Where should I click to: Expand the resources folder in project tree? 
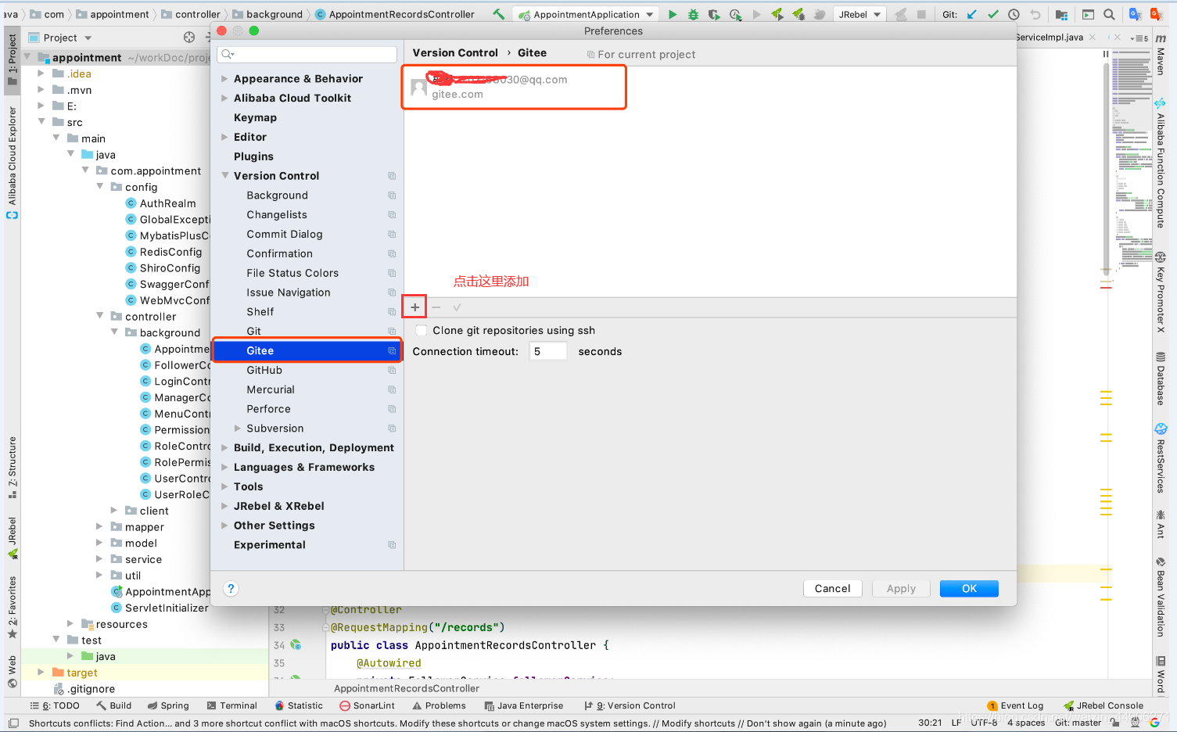coord(70,624)
